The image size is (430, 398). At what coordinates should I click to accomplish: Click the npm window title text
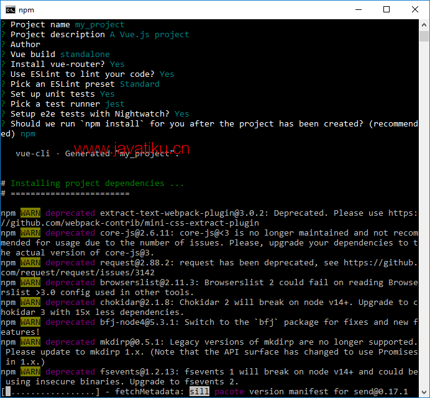pyautogui.click(x=26, y=10)
